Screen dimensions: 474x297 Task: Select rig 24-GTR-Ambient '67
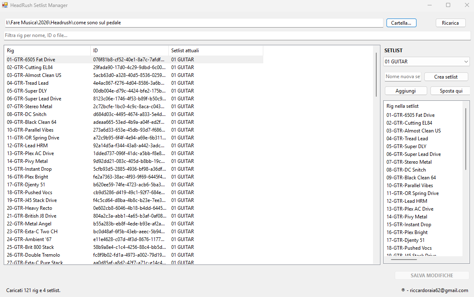tap(29, 239)
